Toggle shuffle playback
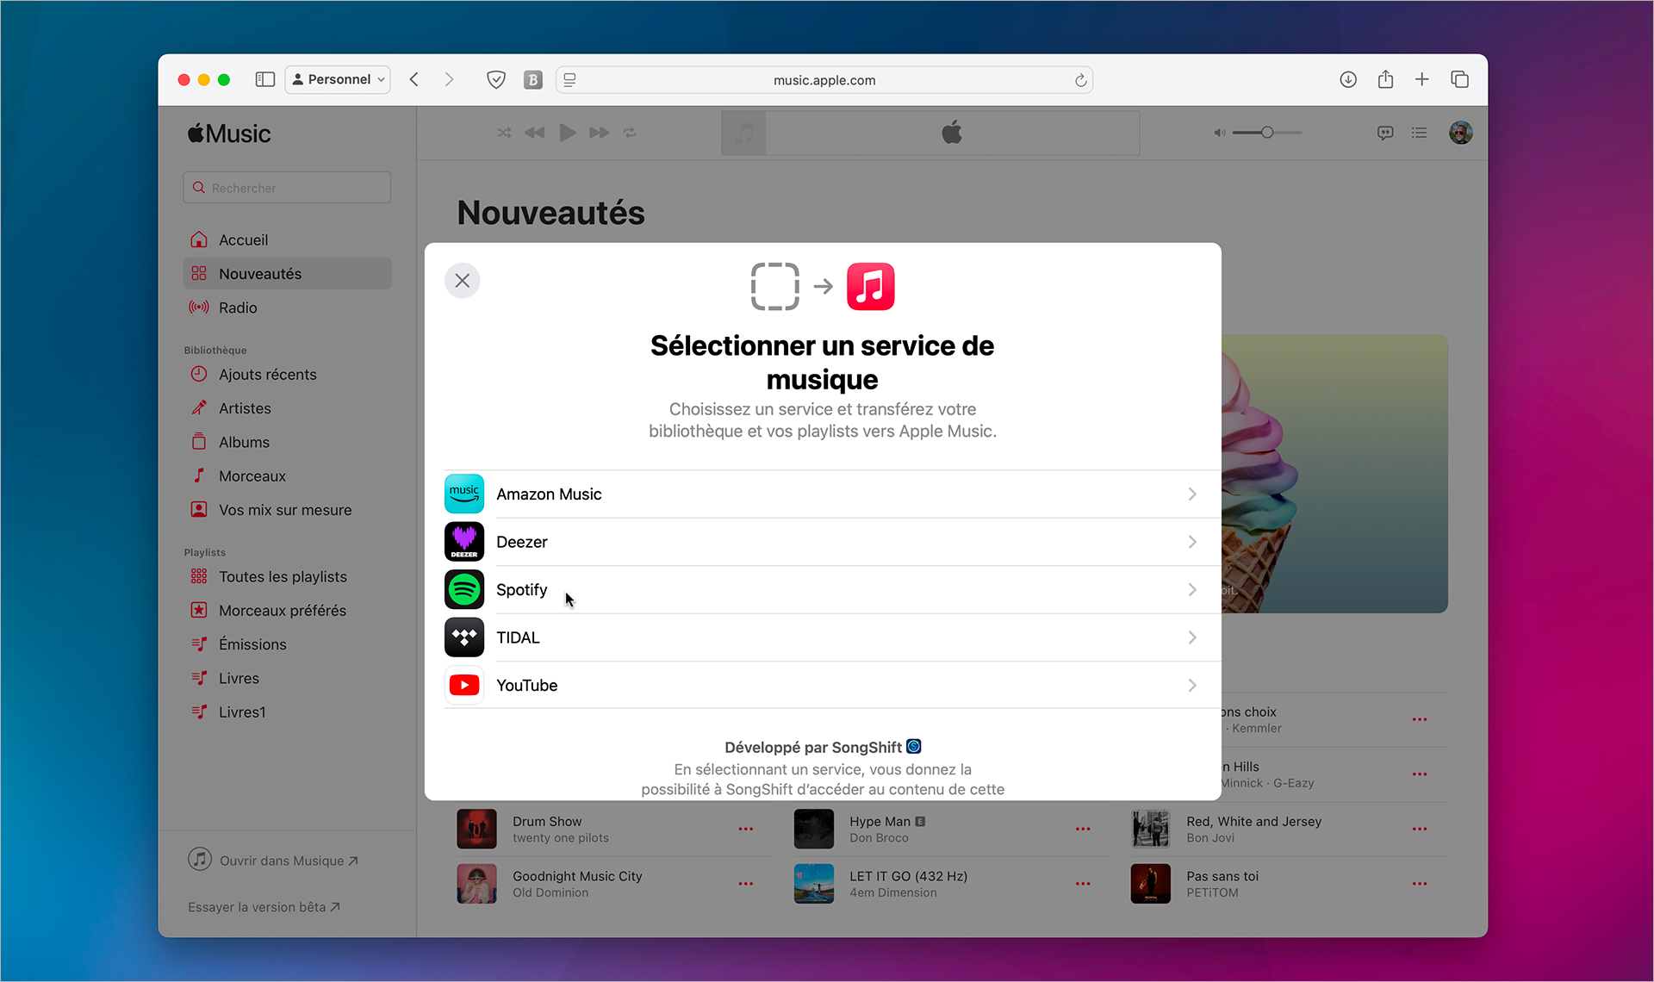1654x982 pixels. point(504,133)
